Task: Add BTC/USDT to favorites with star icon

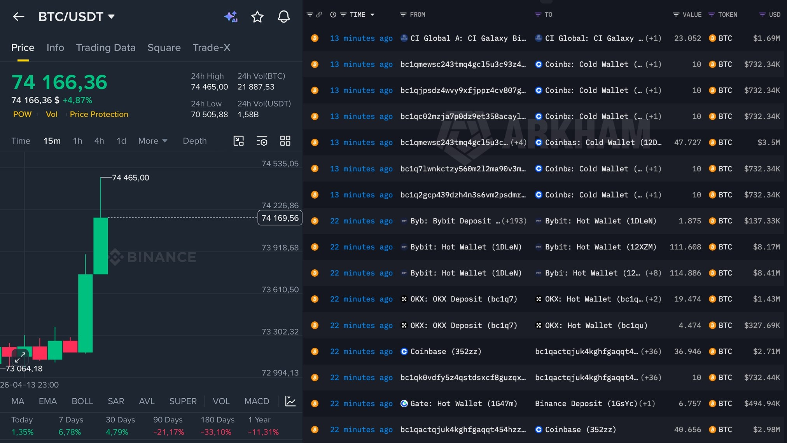Action: click(x=257, y=17)
